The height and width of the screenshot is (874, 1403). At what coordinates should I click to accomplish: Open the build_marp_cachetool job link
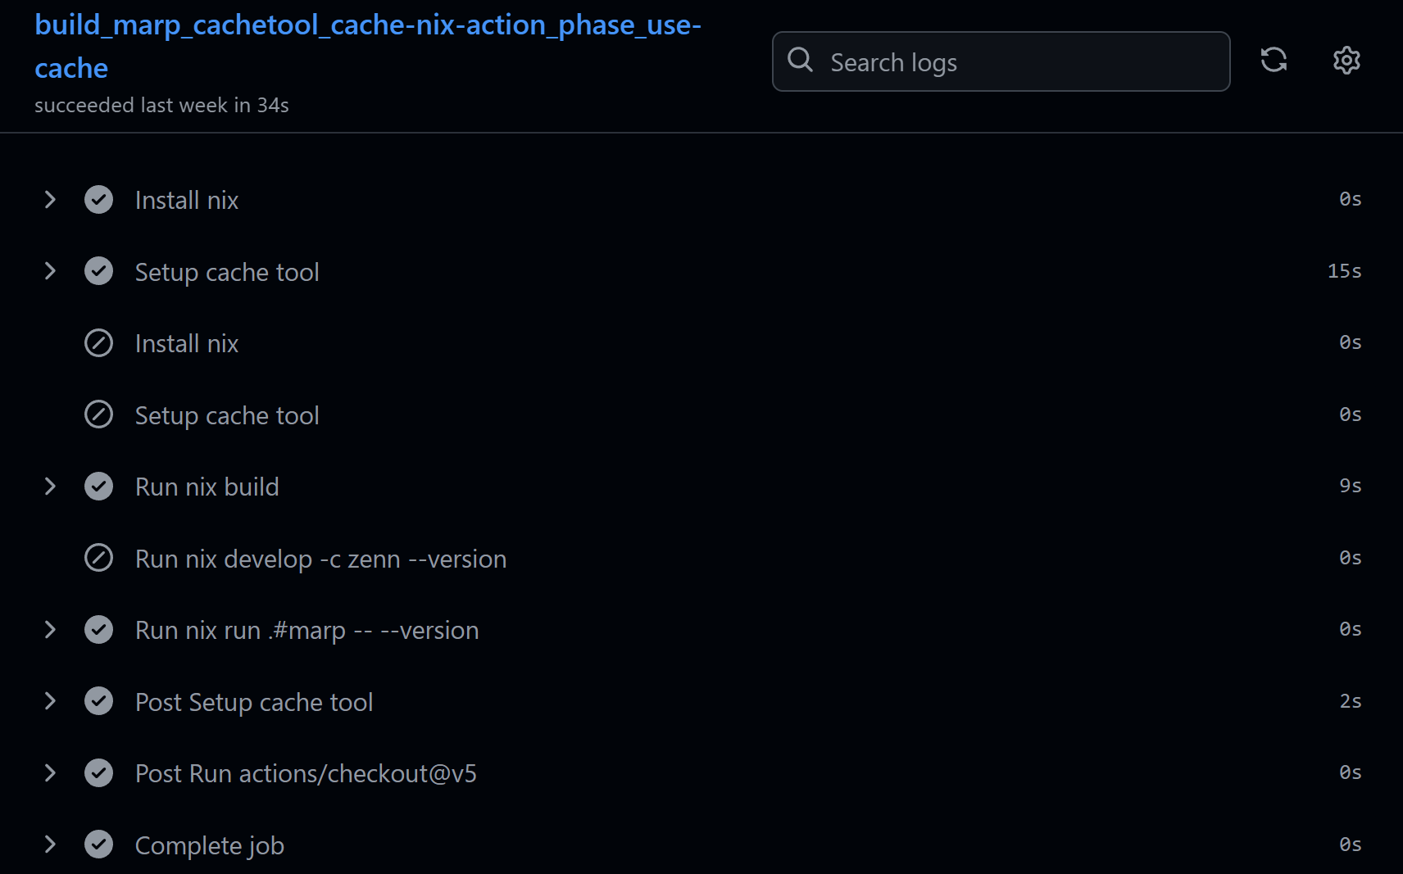click(367, 46)
